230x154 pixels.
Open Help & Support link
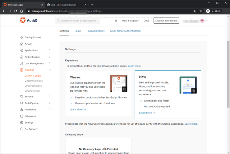point(130,21)
